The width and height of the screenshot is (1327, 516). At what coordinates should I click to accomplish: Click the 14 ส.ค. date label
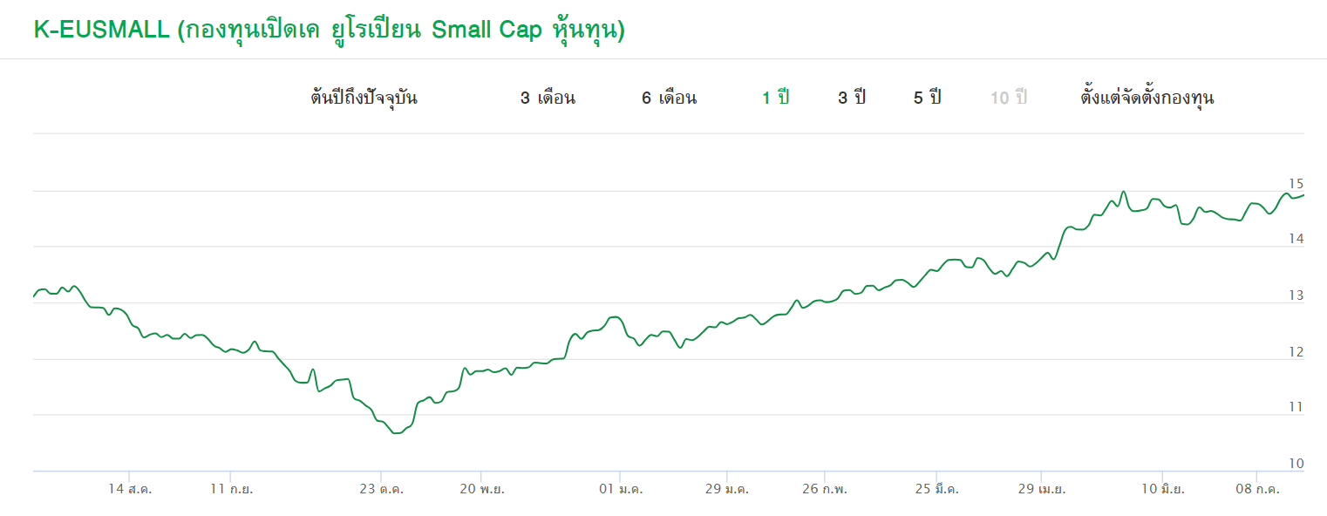click(x=131, y=490)
